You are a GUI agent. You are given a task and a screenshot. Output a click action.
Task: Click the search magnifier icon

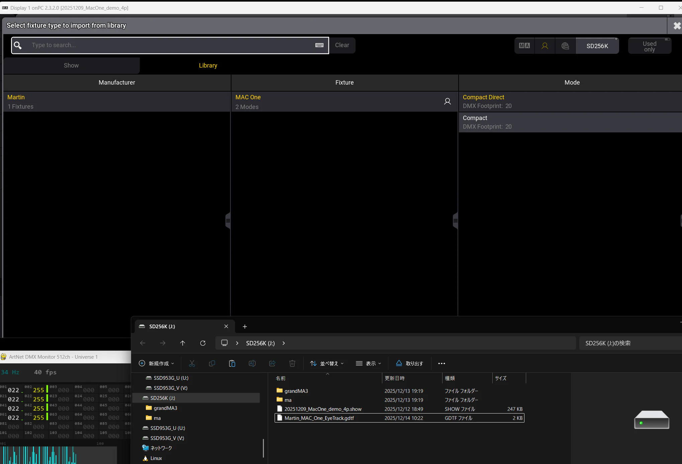(18, 45)
